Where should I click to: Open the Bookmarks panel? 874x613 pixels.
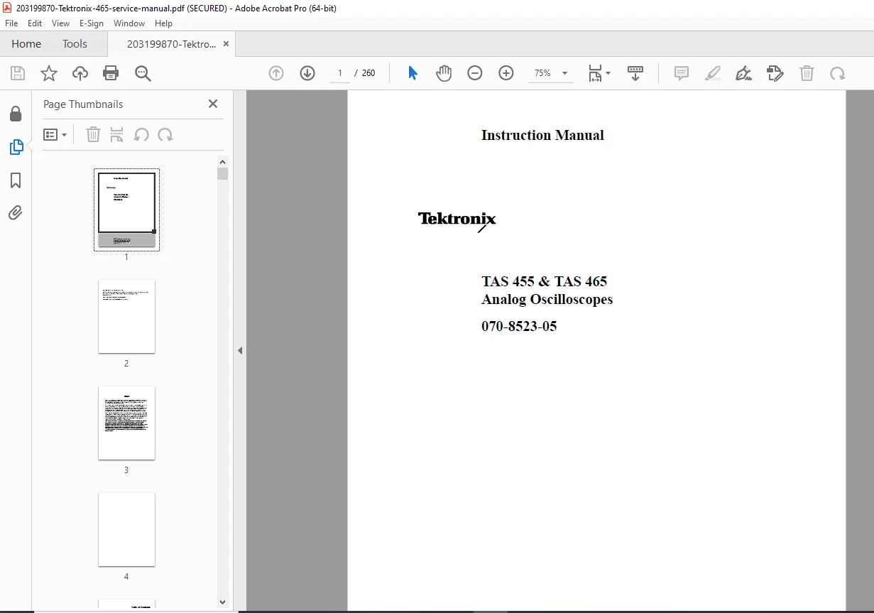[16, 180]
